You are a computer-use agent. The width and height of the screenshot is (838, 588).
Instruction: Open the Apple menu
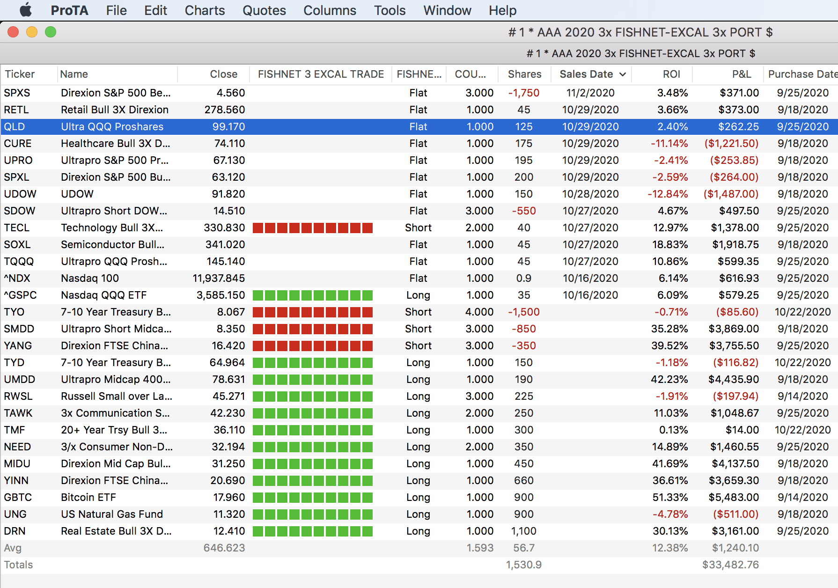26,10
